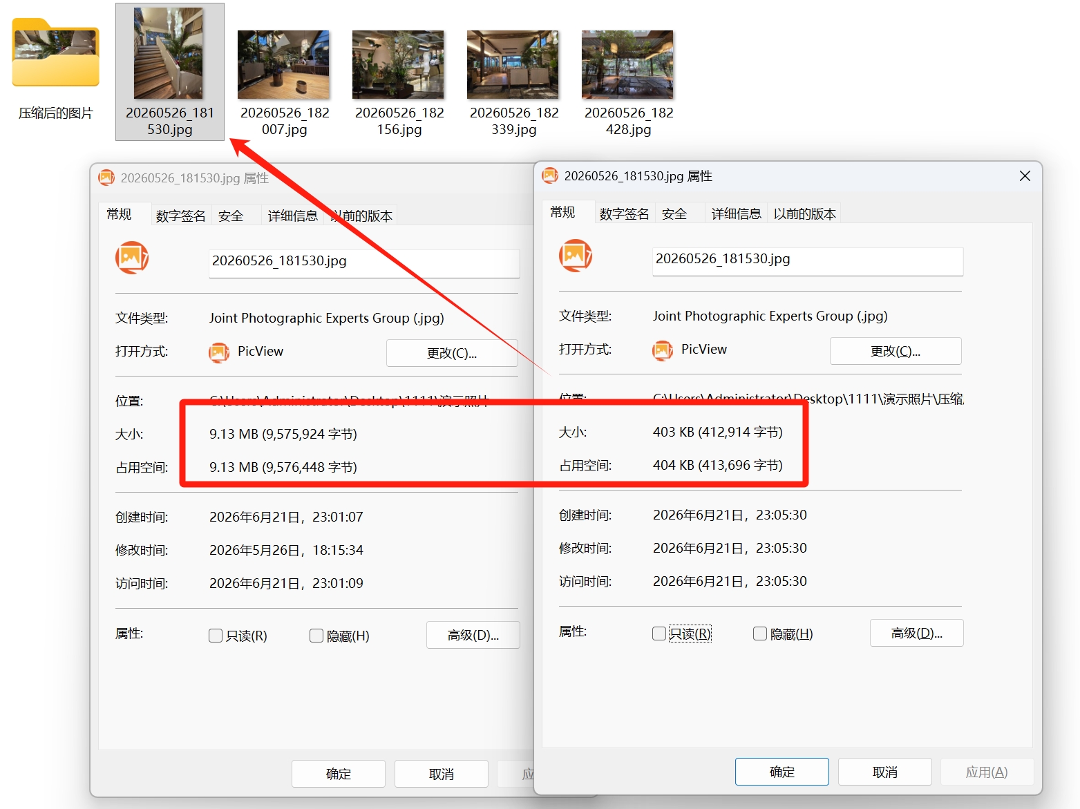Click title bar image icon in right properties window
1080x809 pixels.
click(550, 175)
